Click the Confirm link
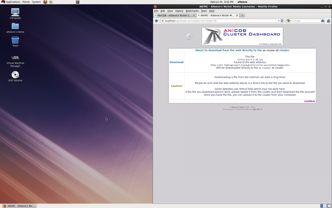Image resolution: width=332 pixels, height=208 pixels. pyautogui.click(x=309, y=101)
